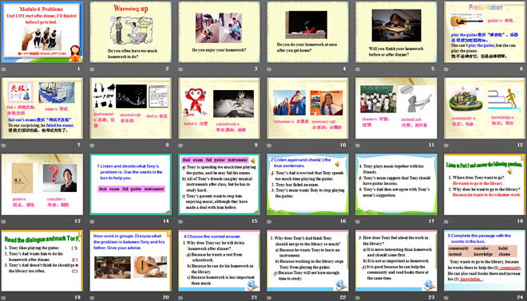Click the speaker icon on slide 18
The height and width of the screenshot is (301, 527).
[x=510, y=172]
